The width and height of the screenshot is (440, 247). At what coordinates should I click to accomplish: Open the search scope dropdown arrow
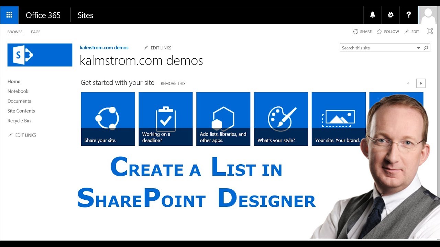[418, 48]
